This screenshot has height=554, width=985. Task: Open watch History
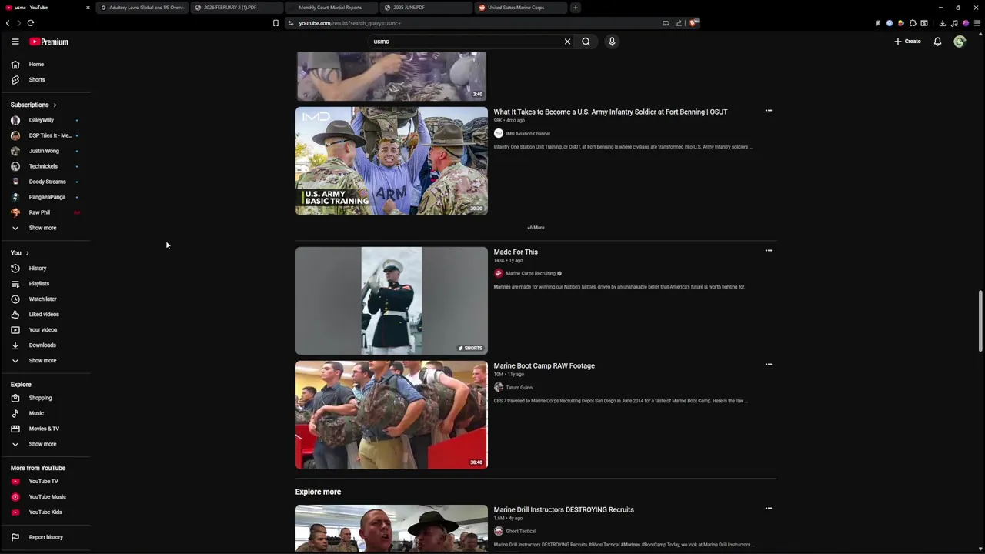click(x=38, y=269)
